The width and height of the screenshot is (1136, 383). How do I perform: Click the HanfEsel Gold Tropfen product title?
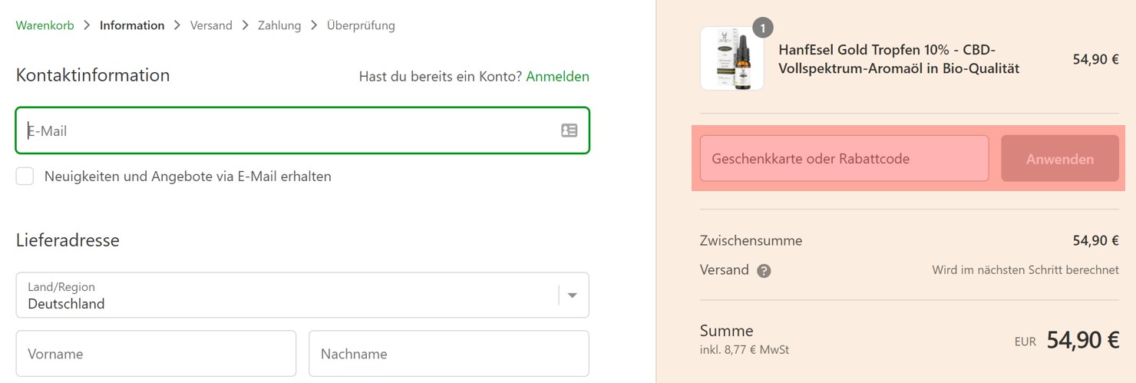coord(899,59)
